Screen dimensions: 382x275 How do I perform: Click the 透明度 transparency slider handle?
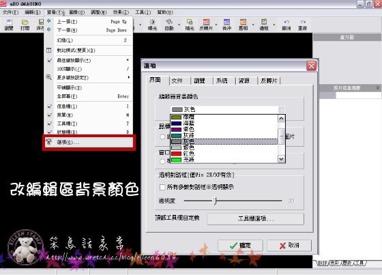point(215,201)
